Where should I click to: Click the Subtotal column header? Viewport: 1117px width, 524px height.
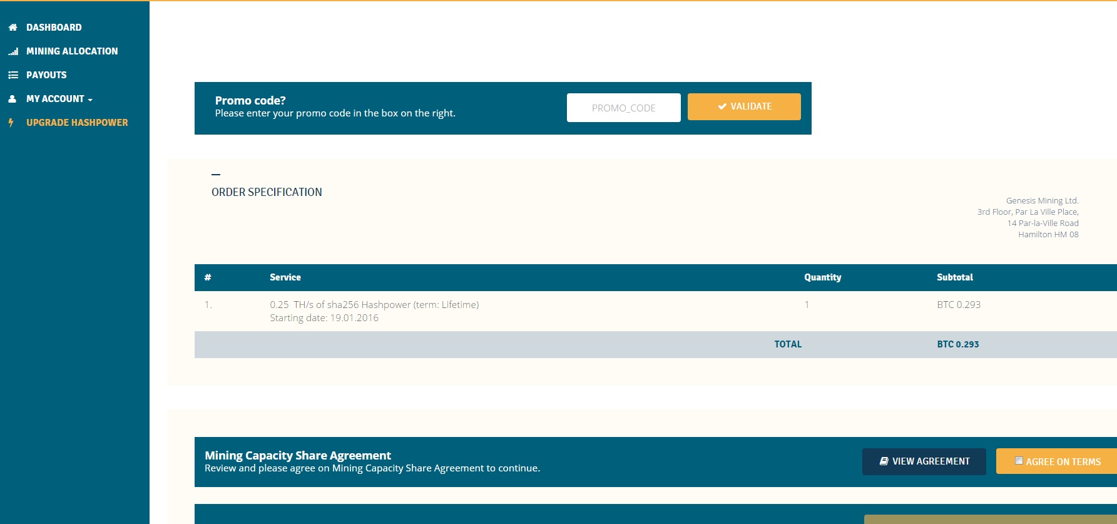pyautogui.click(x=955, y=277)
